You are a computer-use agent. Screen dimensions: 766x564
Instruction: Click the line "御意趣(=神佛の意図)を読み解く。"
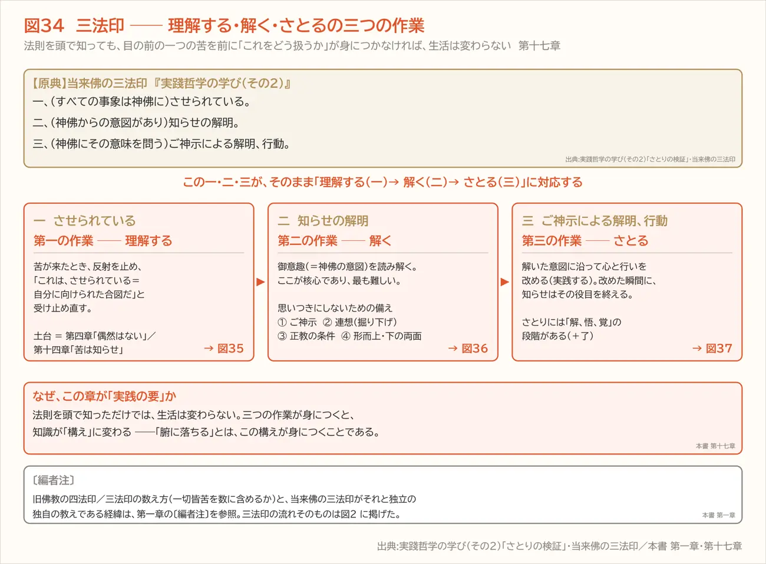click(348, 267)
